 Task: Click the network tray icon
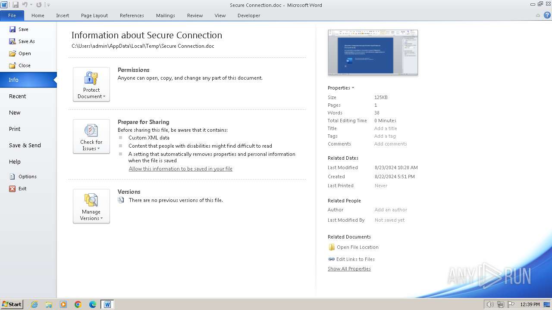(x=501, y=304)
